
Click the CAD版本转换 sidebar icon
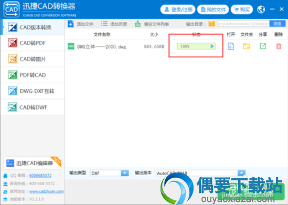pyautogui.click(x=13, y=27)
